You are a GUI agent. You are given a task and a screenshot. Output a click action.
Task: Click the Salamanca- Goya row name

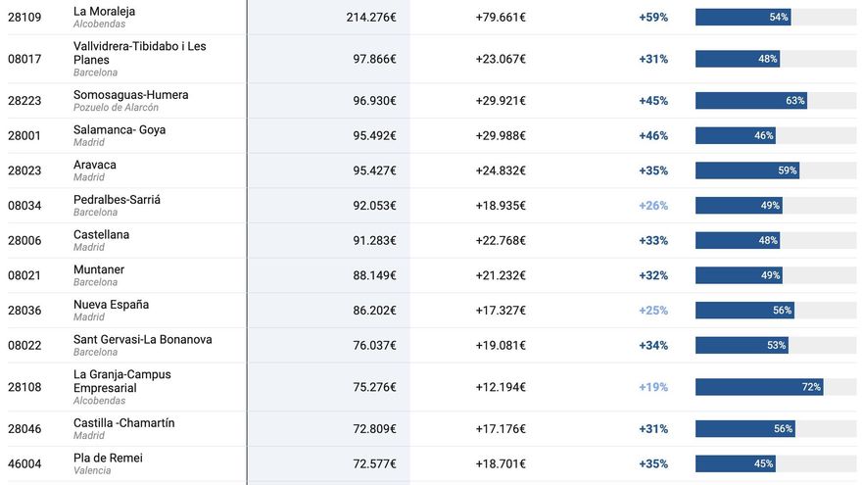119,129
